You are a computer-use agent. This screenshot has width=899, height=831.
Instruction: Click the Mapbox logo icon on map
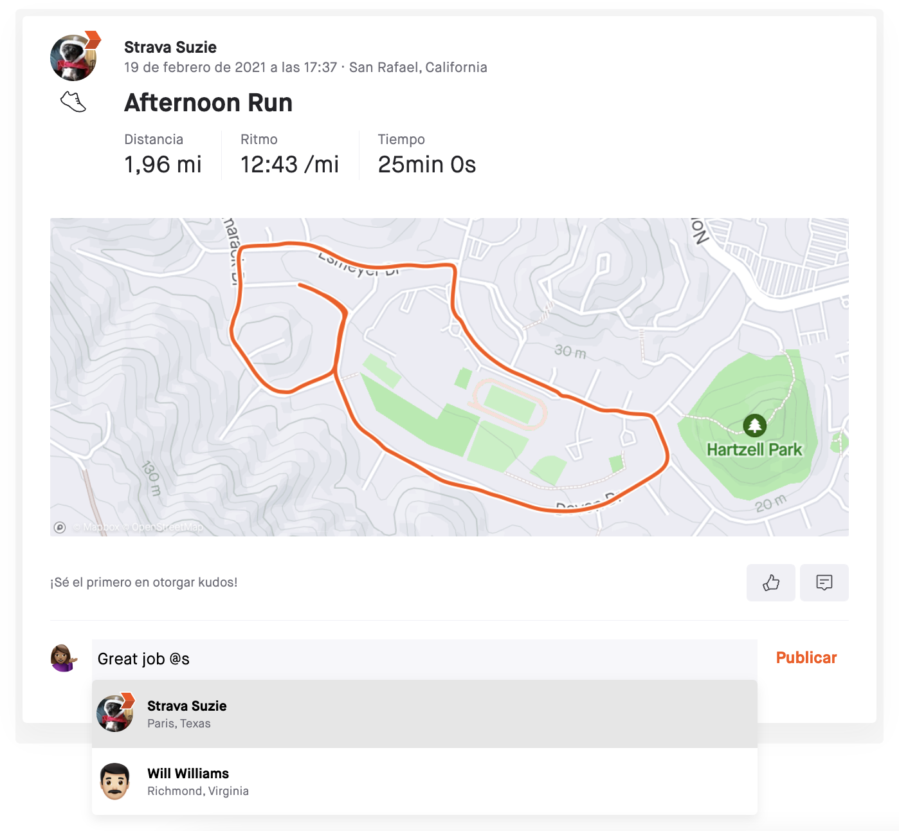coord(60,527)
